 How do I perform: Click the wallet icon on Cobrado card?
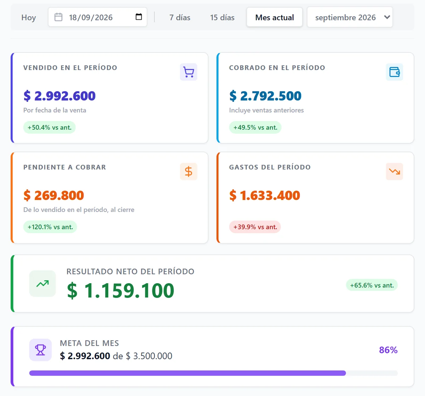(x=394, y=72)
